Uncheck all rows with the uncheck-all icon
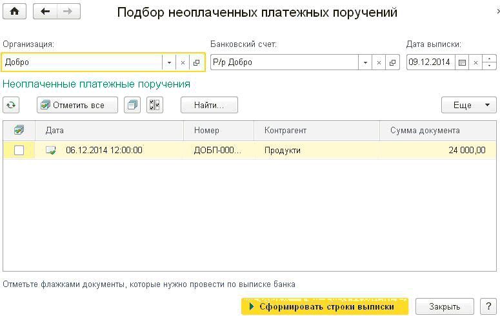 coord(132,105)
